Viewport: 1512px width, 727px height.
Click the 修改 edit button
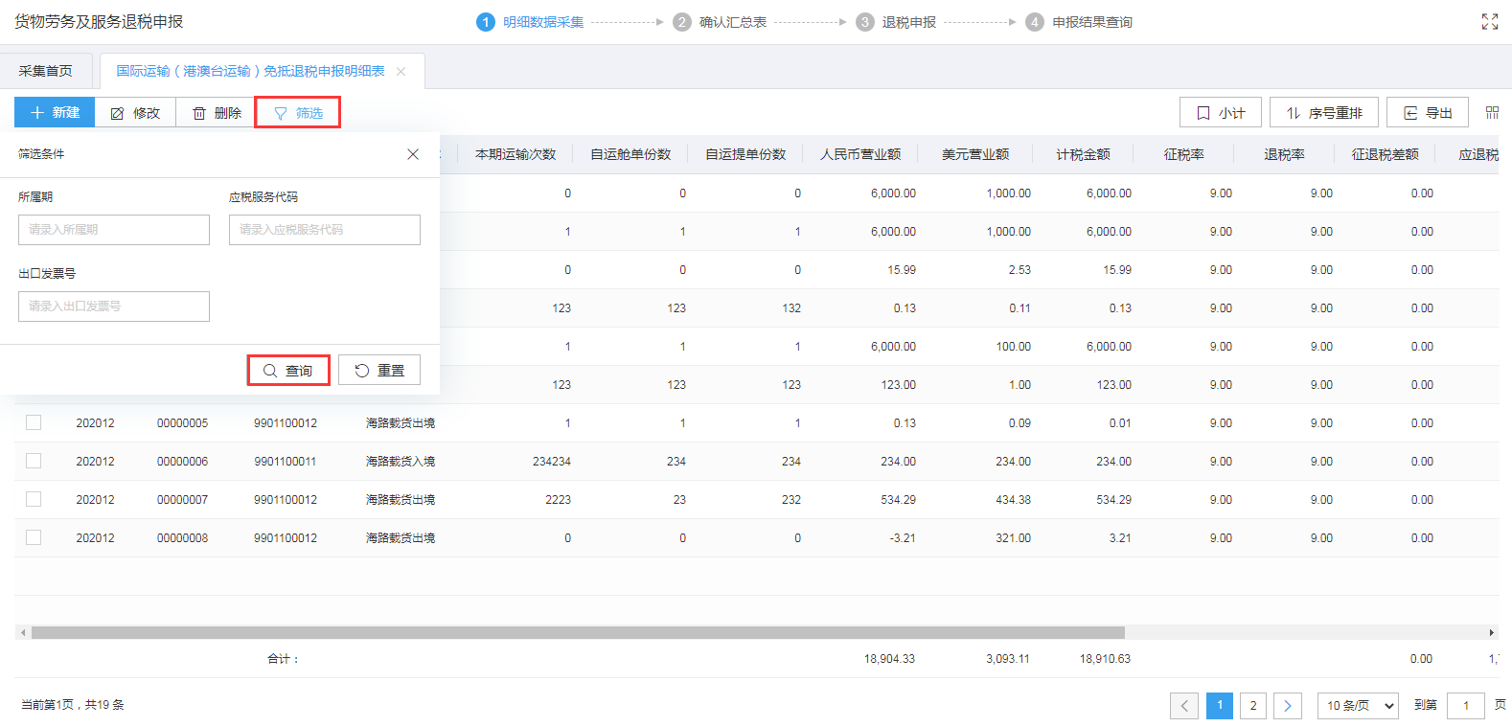135,113
